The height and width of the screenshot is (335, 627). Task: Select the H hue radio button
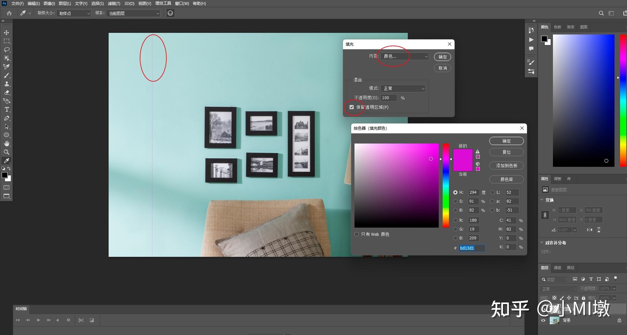(x=456, y=192)
